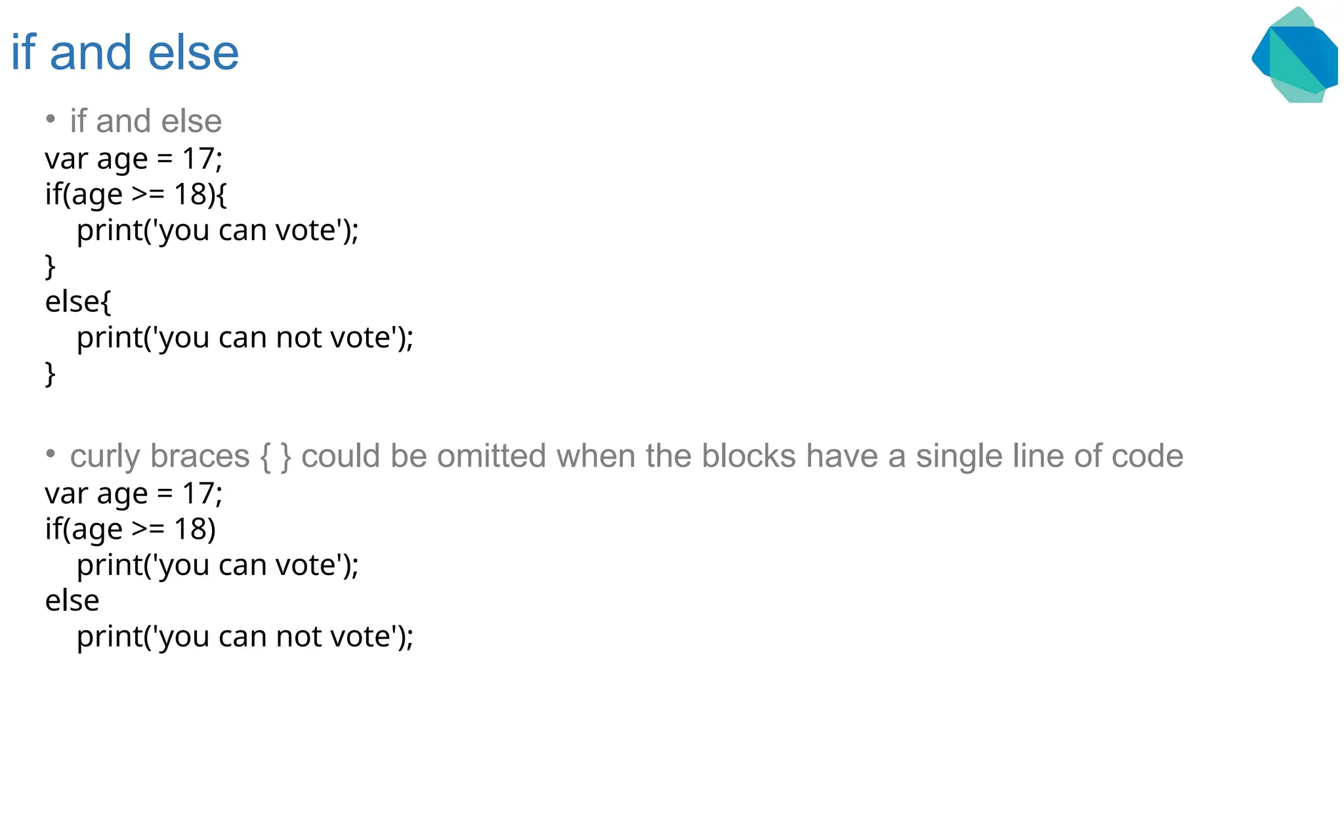Click first print('you can not vote') line
Image resolution: width=1344 pixels, height=840 pixels.
(x=245, y=338)
